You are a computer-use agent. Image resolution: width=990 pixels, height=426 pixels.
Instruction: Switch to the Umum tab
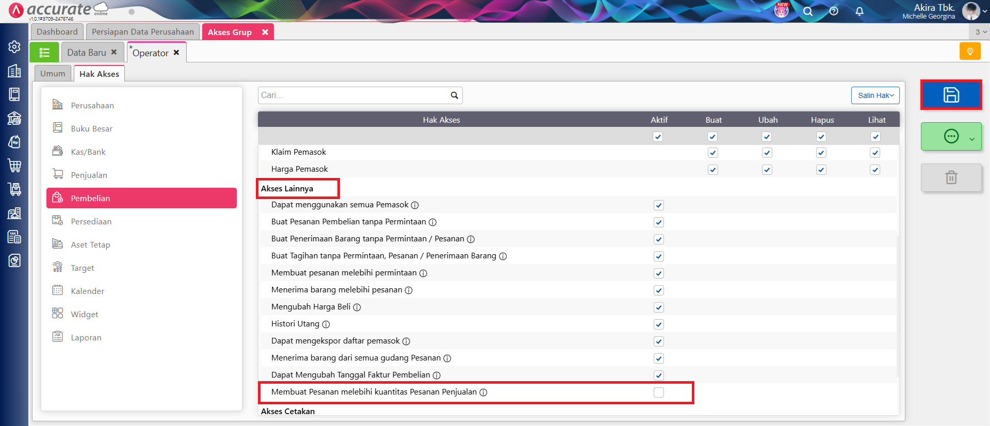click(x=53, y=74)
